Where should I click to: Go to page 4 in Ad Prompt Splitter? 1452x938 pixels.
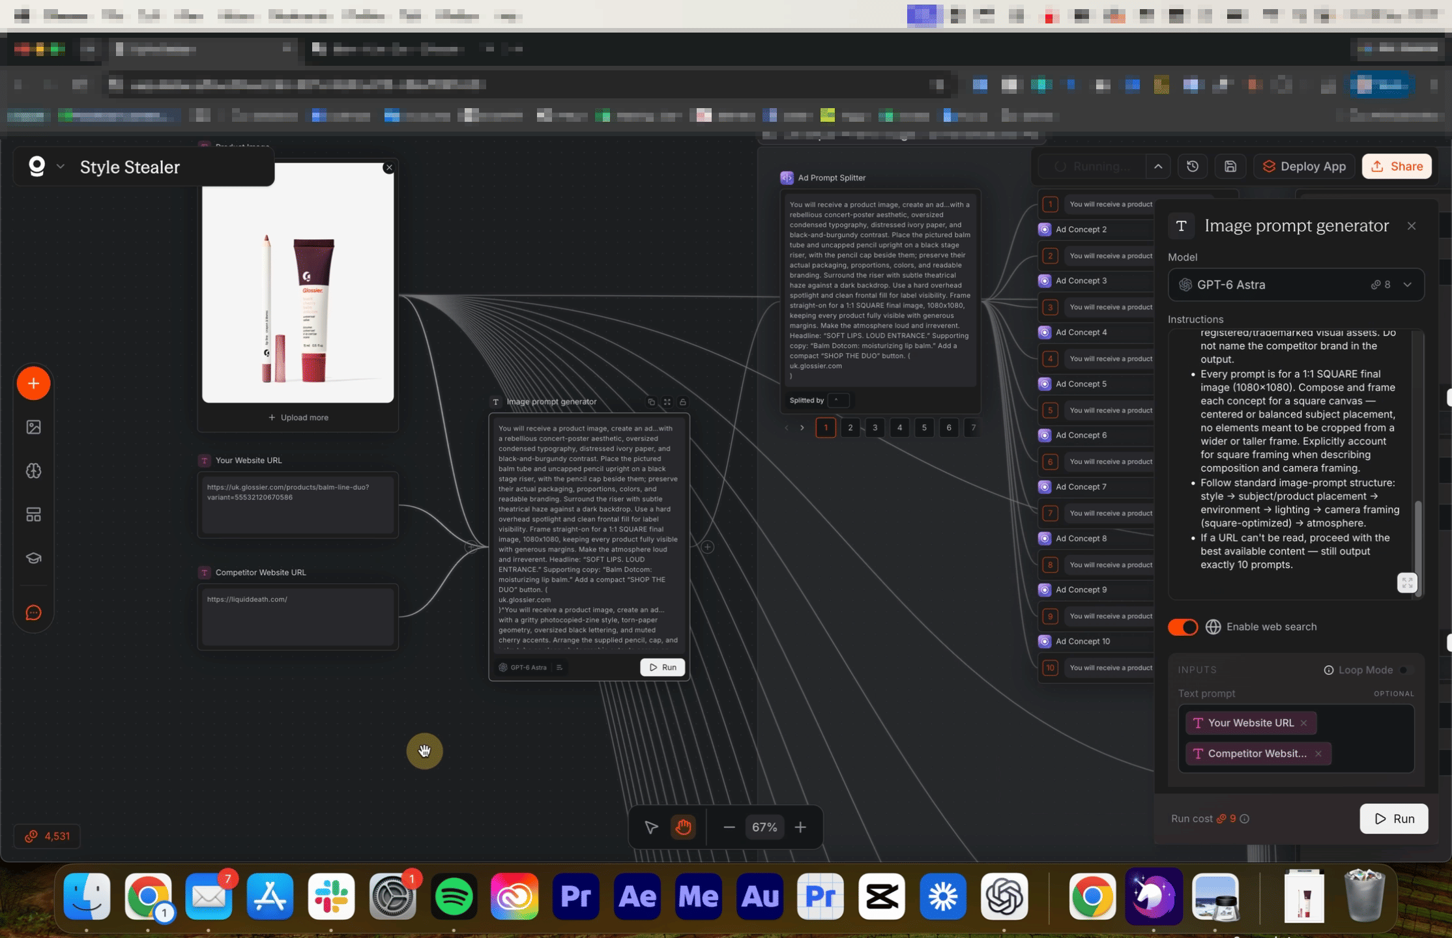click(x=899, y=428)
